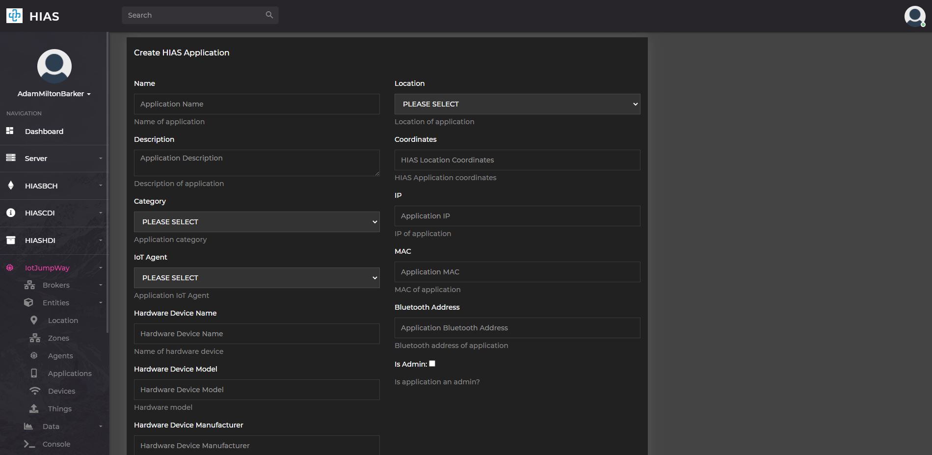This screenshot has height=455, width=932.
Task: Click the Application Bluetooth Address field
Action: [517, 328]
